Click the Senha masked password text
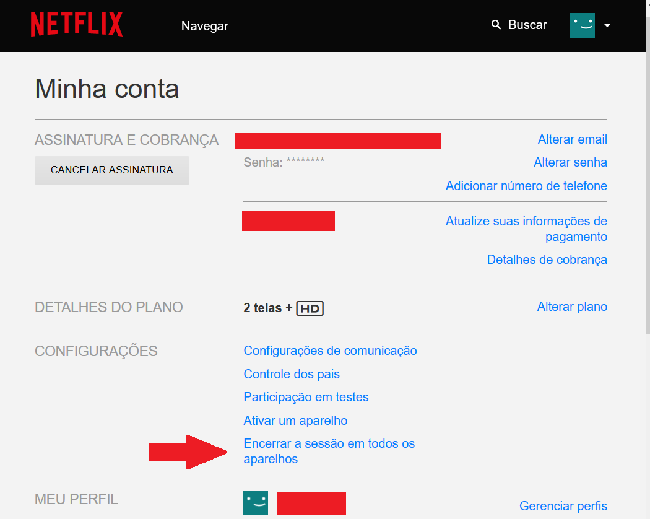The width and height of the screenshot is (650, 519). pos(284,162)
